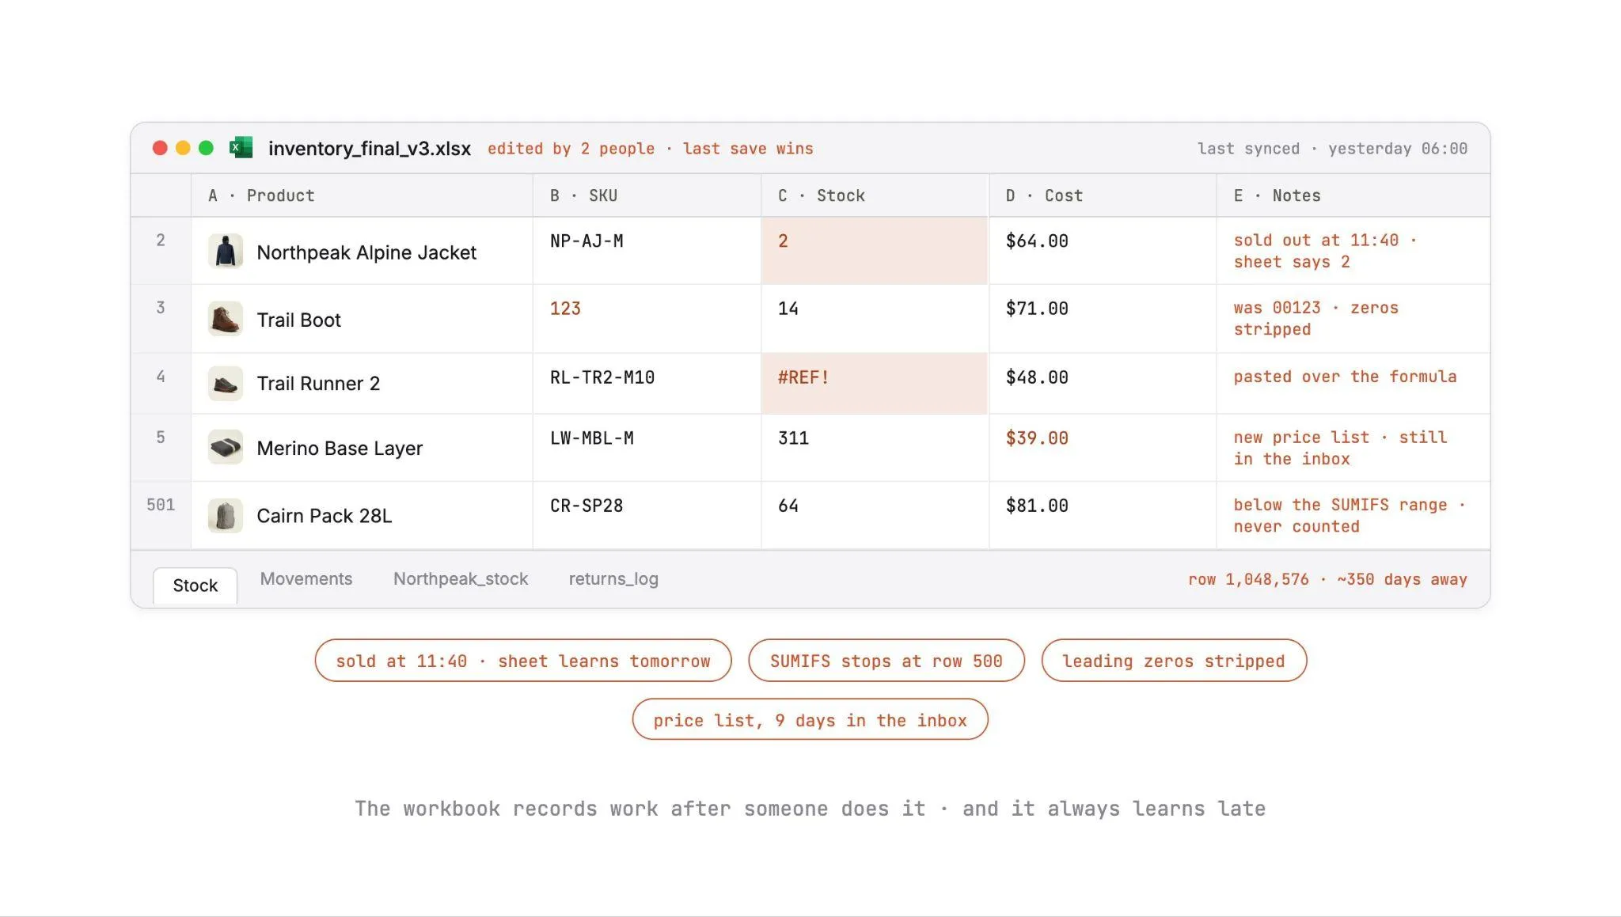Click the 'pasted over the formula' note
The height and width of the screenshot is (917, 1621).
[1345, 377]
